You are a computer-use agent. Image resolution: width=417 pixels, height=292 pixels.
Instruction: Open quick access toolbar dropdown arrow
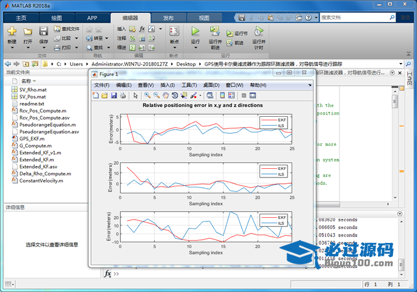tap(316, 18)
